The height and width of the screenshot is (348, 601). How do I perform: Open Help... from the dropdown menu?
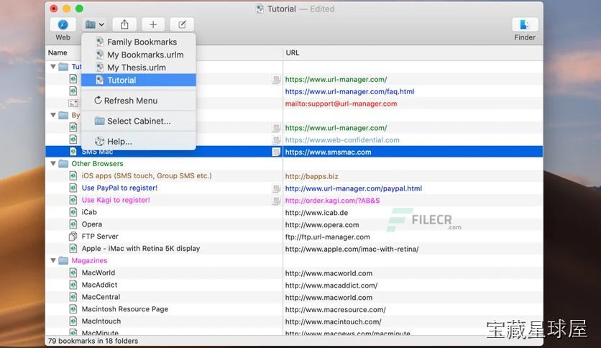click(x=138, y=142)
